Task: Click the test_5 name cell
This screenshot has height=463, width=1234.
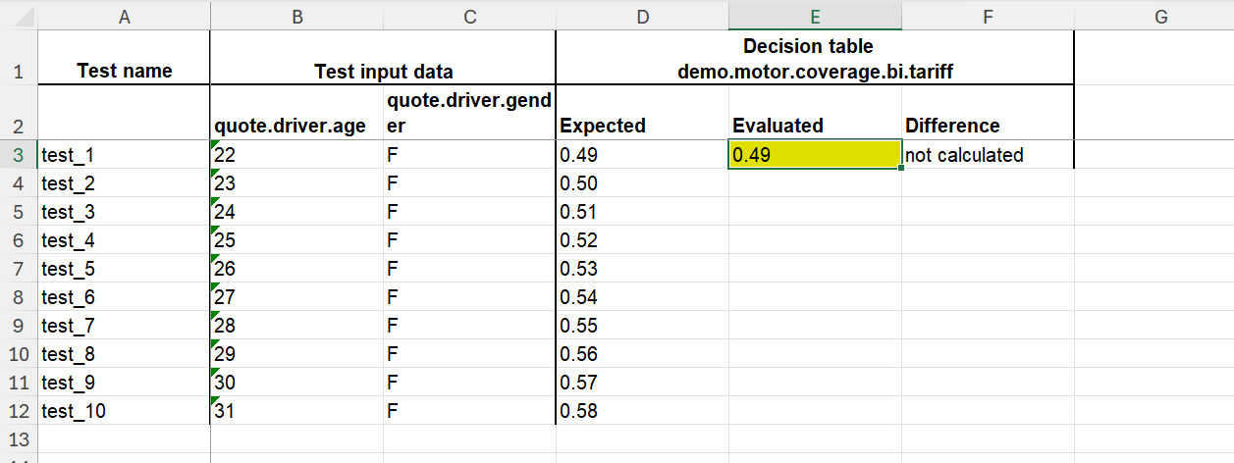Action: pyautogui.click(x=124, y=269)
